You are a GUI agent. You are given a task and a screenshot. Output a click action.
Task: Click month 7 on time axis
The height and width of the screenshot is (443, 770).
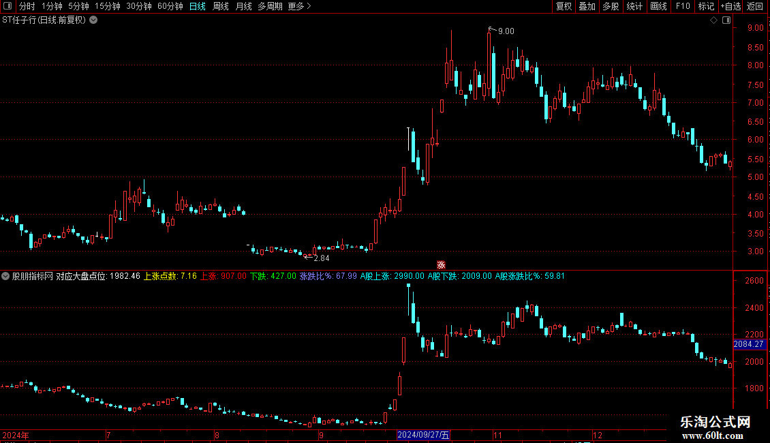[108, 435]
